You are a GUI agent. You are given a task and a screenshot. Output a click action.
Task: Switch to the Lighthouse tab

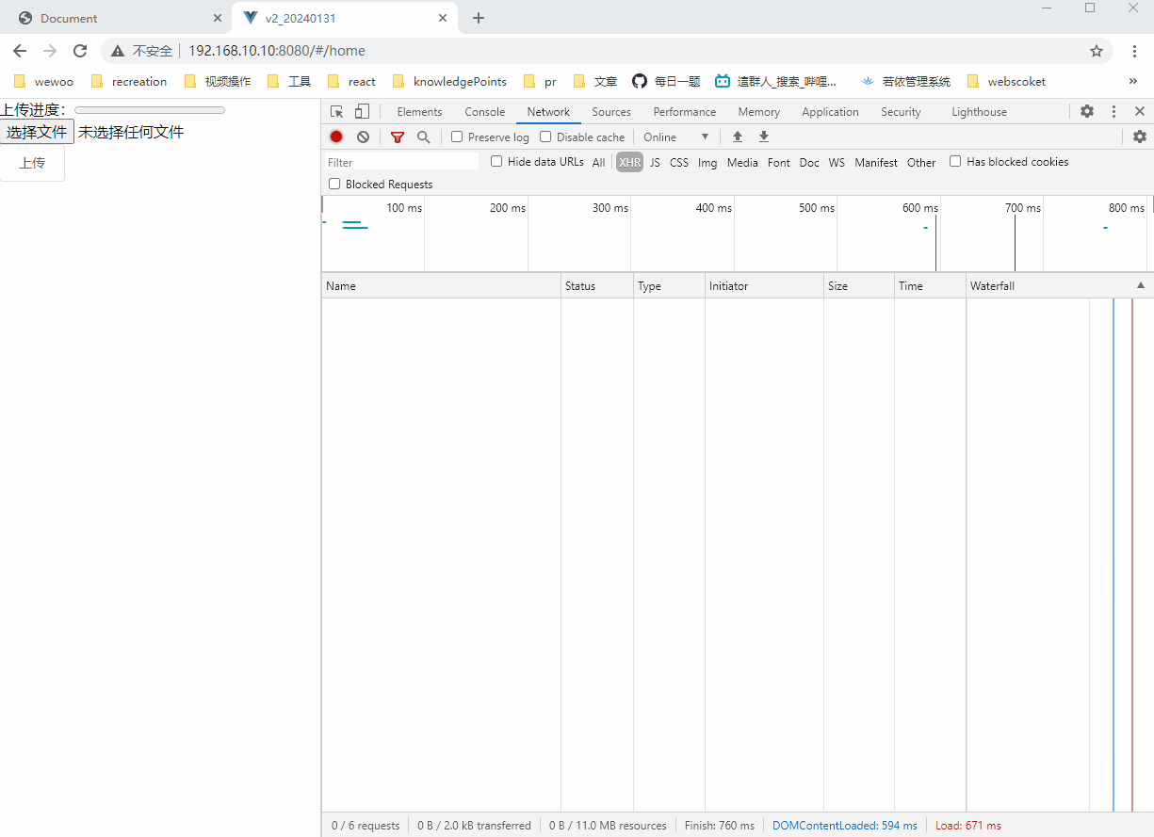(979, 111)
